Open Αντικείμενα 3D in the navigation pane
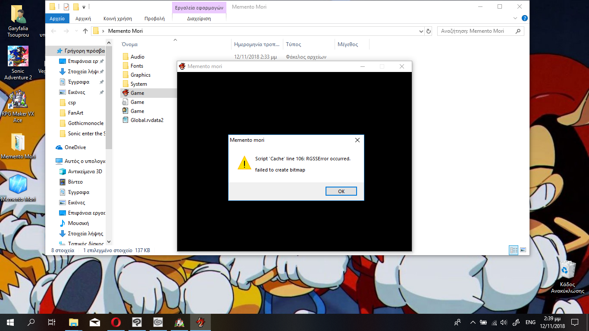589x331 pixels. point(85,172)
